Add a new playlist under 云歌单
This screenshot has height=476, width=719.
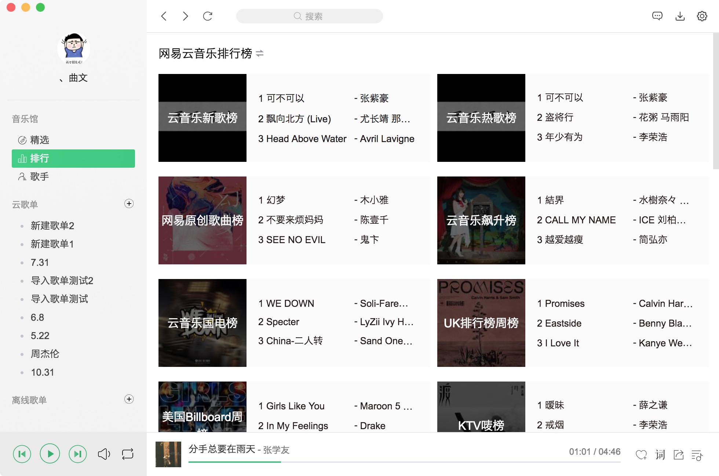pos(129,204)
